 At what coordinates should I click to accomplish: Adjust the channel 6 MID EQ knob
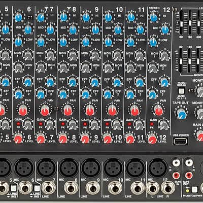coord(28,29)
